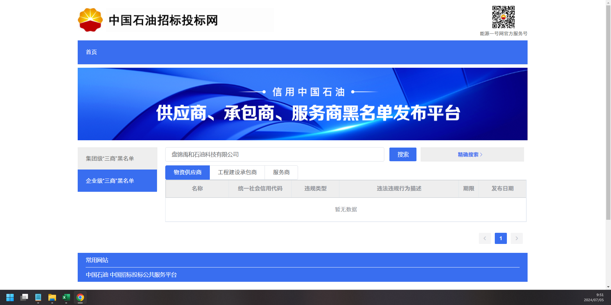Click the 违规类型 column header

click(316, 189)
